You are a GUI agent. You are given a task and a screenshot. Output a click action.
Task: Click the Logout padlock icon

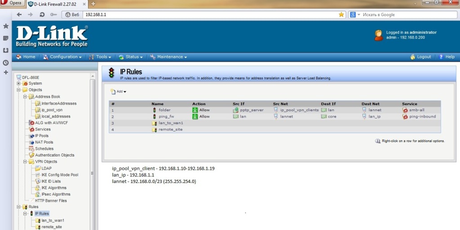pos(413,57)
